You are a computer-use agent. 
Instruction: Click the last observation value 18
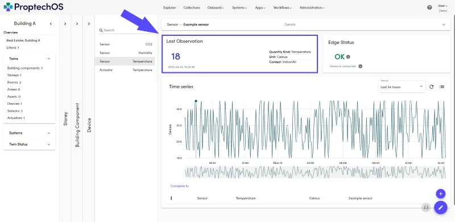point(176,56)
